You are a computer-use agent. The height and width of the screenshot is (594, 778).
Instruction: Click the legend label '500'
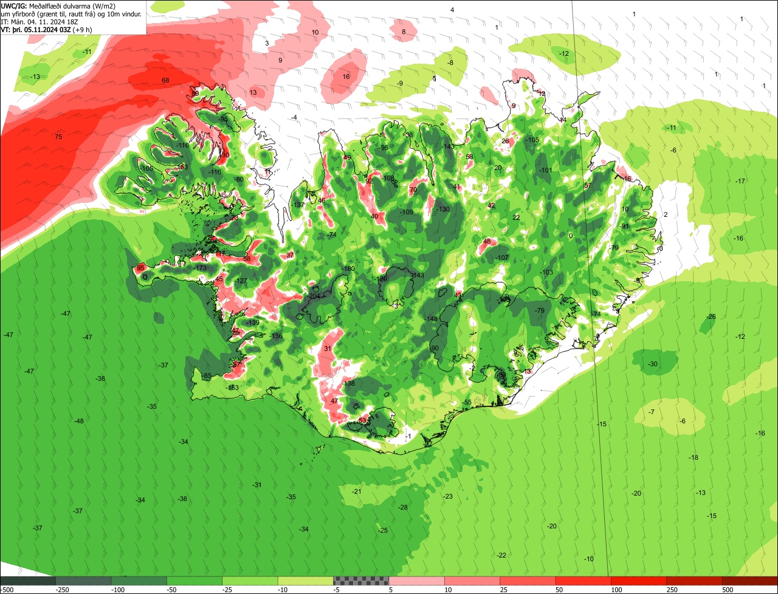[x=728, y=590]
